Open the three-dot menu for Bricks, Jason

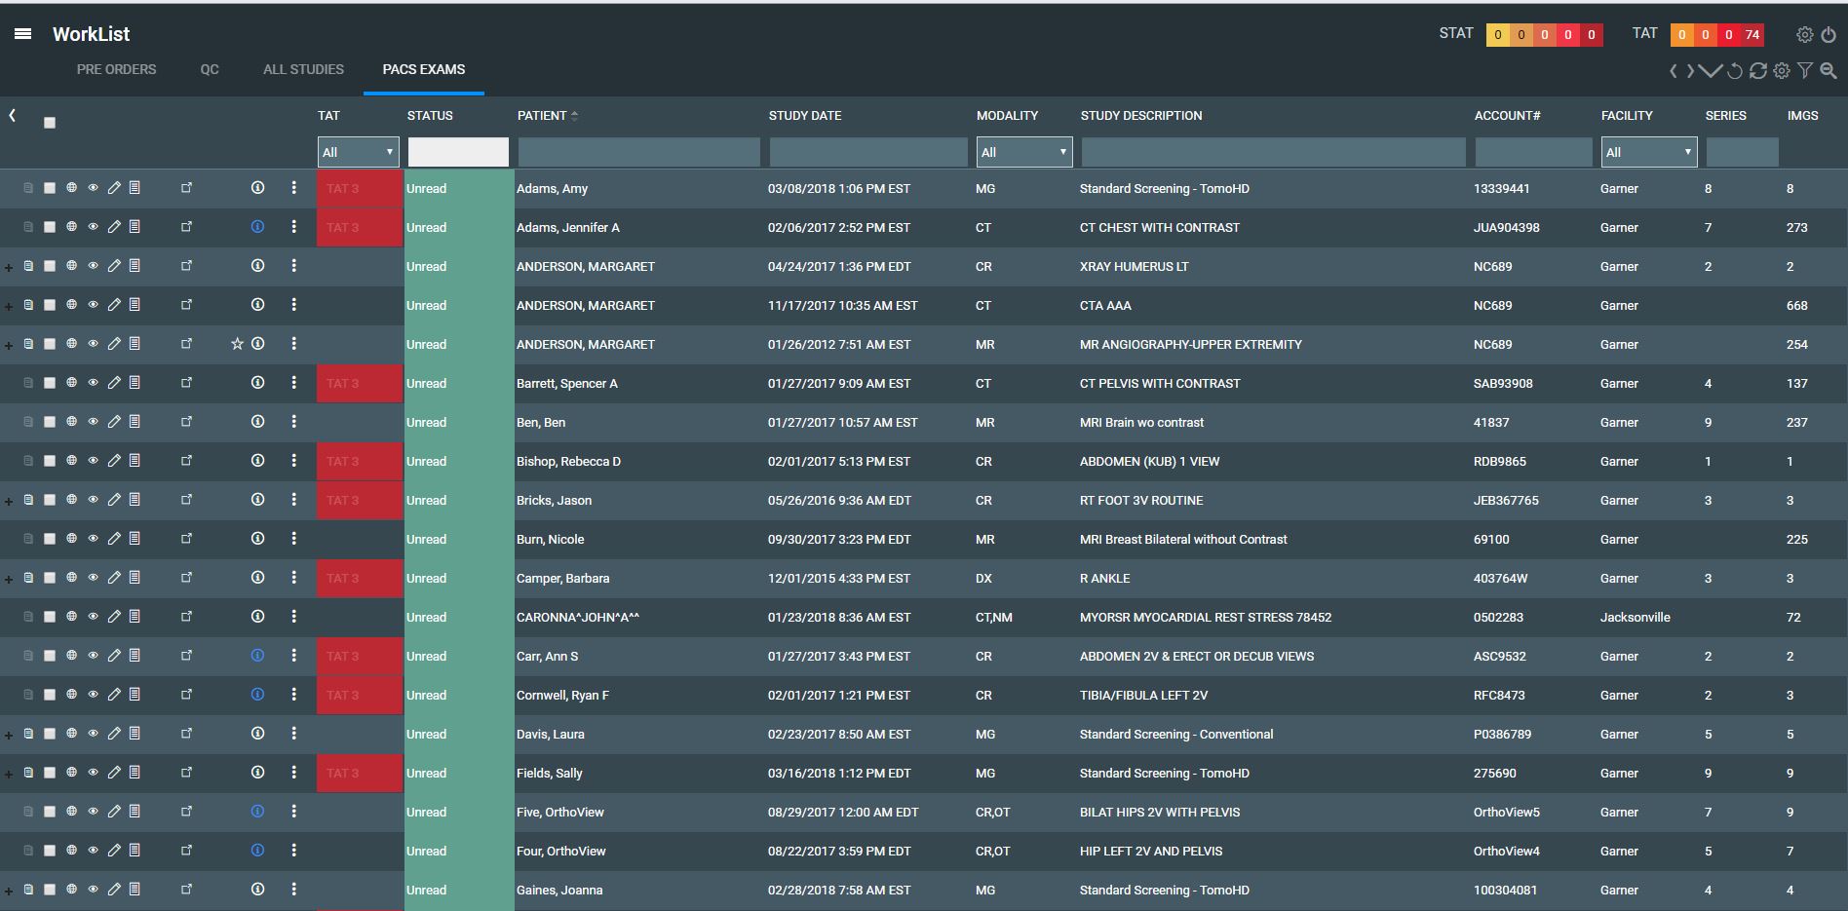tap(293, 500)
